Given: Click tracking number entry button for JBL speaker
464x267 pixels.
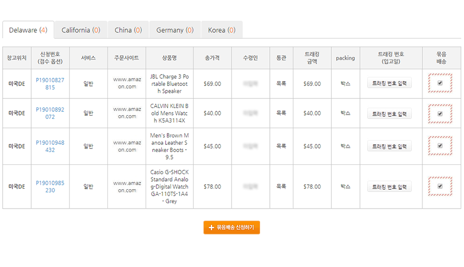Looking at the screenshot, I should pyautogui.click(x=389, y=83).
